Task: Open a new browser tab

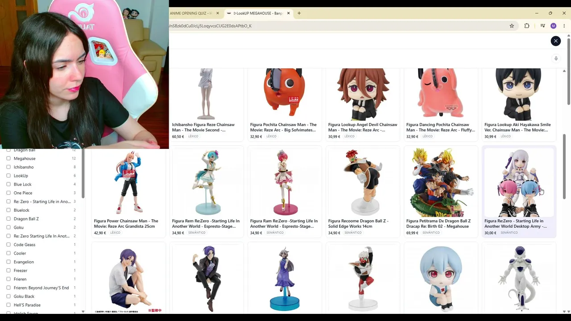Action: click(299, 13)
